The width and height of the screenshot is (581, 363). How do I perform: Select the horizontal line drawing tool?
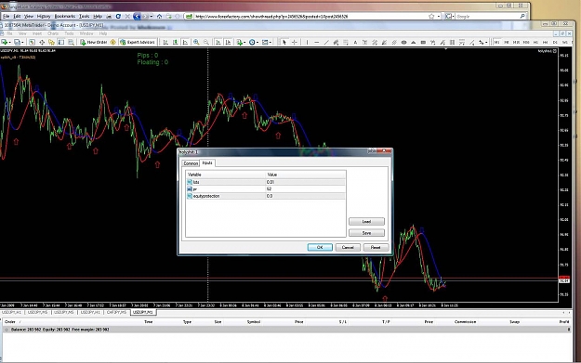pos(317,42)
